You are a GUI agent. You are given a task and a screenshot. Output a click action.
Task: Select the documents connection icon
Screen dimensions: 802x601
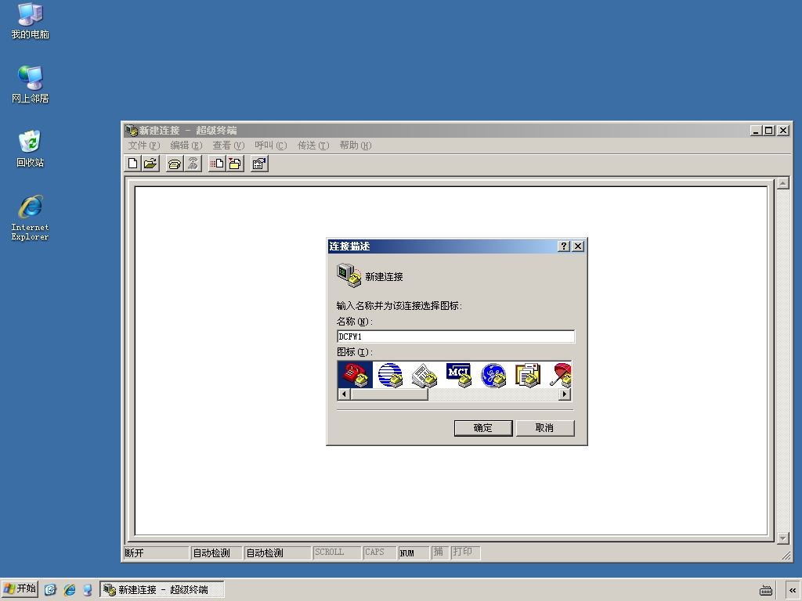click(x=528, y=375)
